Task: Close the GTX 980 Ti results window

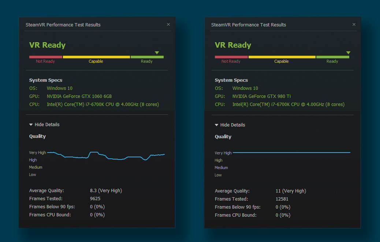Action: (x=354, y=25)
